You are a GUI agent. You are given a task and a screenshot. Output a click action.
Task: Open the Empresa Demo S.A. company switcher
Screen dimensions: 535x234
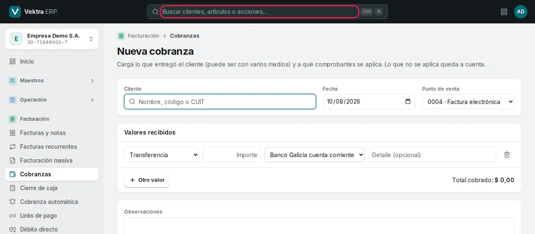click(52, 39)
